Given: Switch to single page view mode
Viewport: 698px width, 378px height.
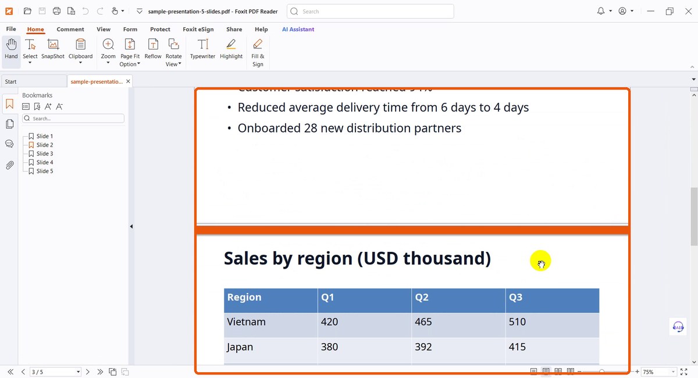Looking at the screenshot, I should pos(533,372).
